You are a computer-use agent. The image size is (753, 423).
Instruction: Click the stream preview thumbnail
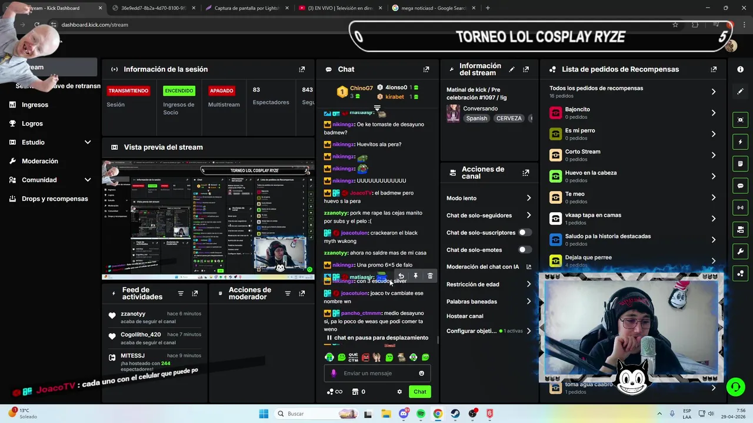(208, 220)
